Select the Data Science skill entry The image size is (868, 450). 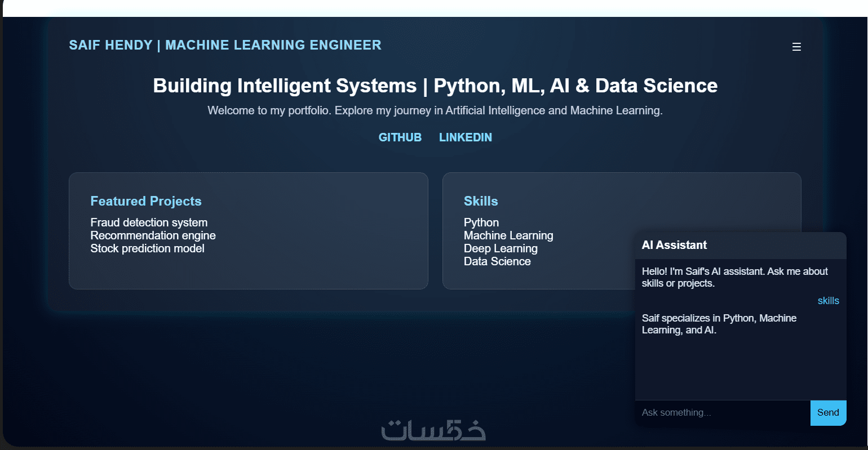pyautogui.click(x=497, y=261)
